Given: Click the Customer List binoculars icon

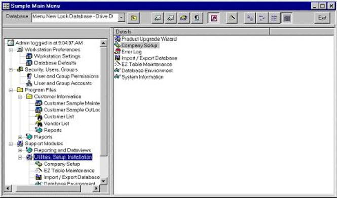Looking at the screenshot, I should 39,116.
